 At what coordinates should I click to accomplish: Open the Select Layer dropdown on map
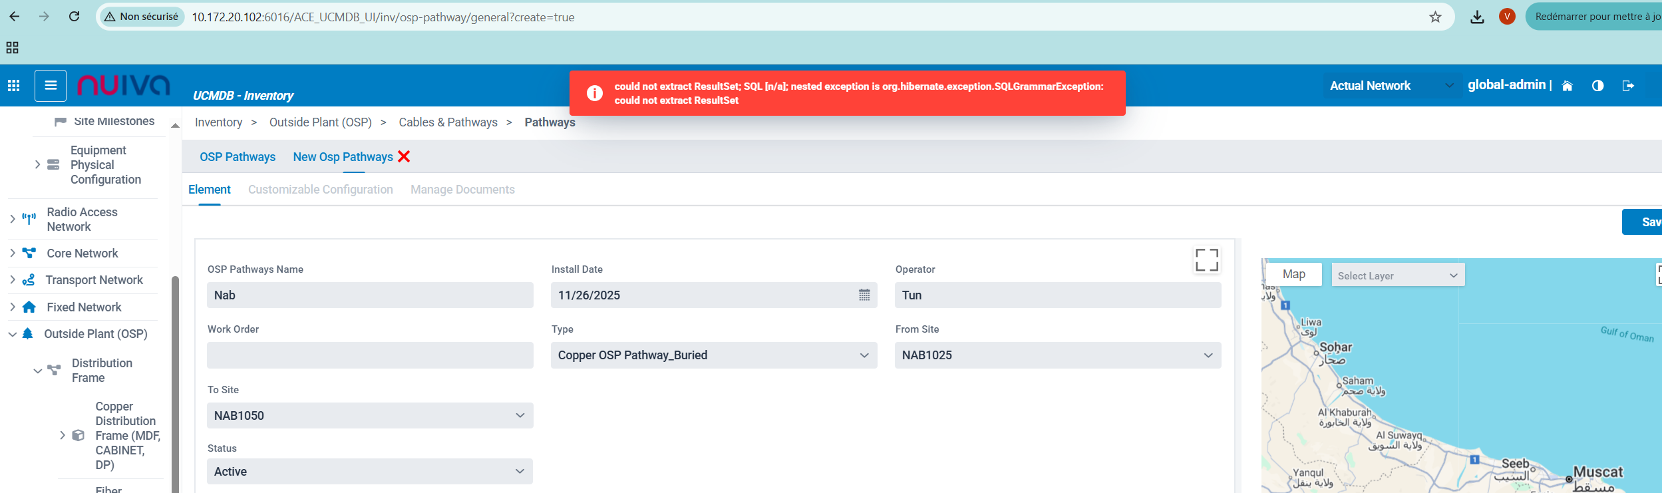pyautogui.click(x=1397, y=275)
